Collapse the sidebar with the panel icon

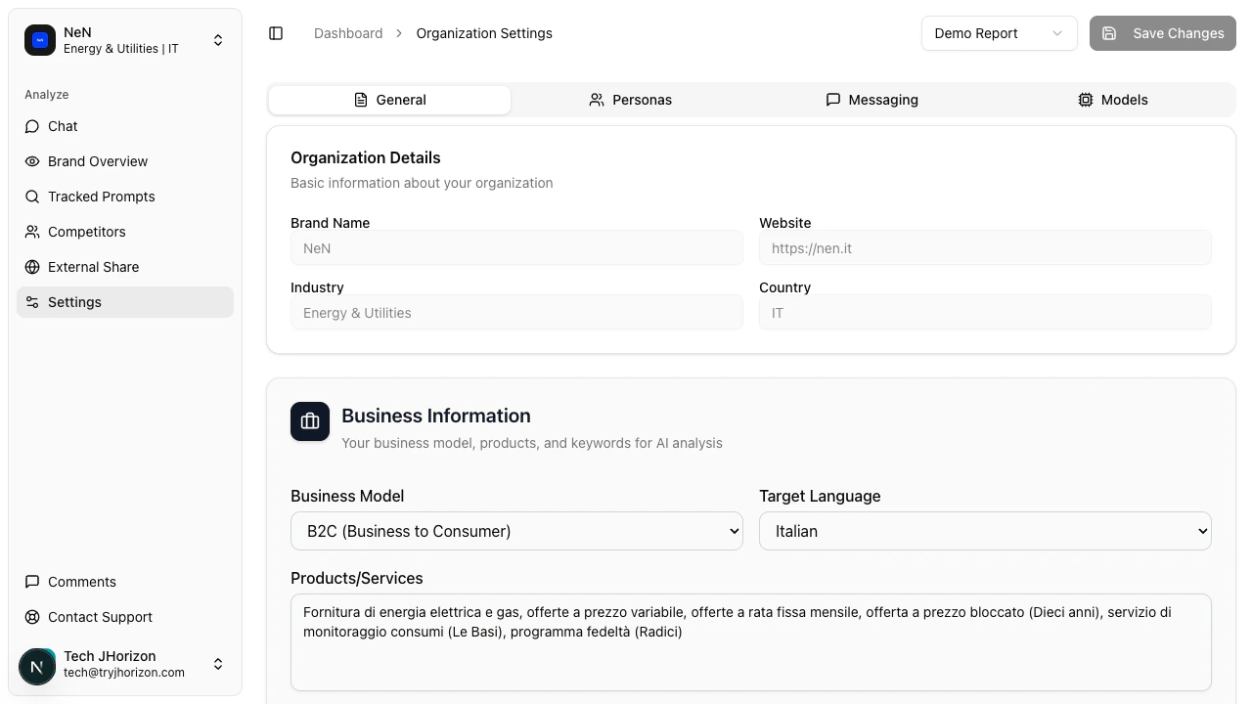[276, 32]
